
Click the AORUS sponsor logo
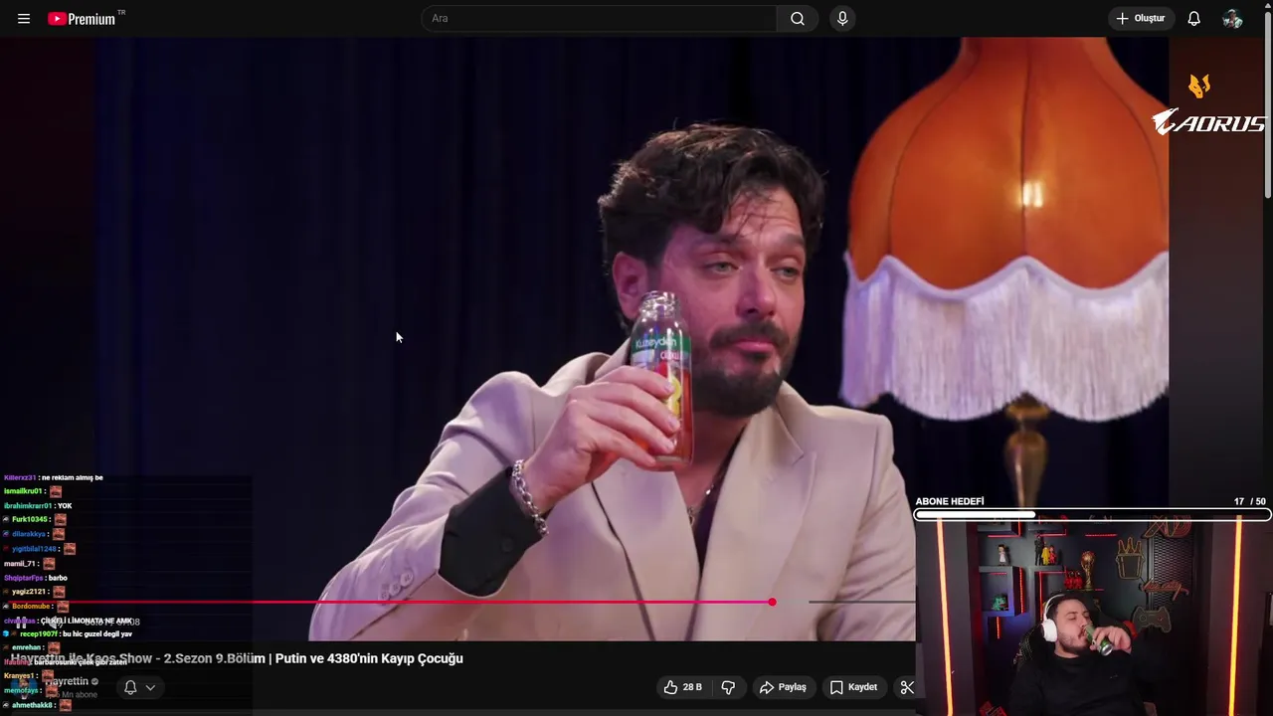1207,122
